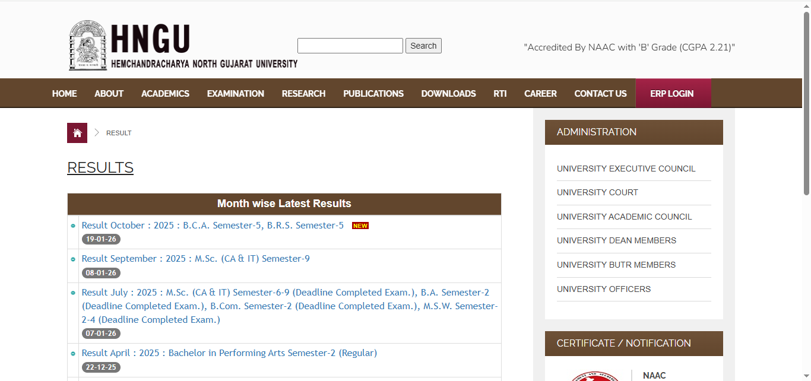Click the ERP LOGIN button
Viewport: 811px width, 381px height.
[671, 94]
